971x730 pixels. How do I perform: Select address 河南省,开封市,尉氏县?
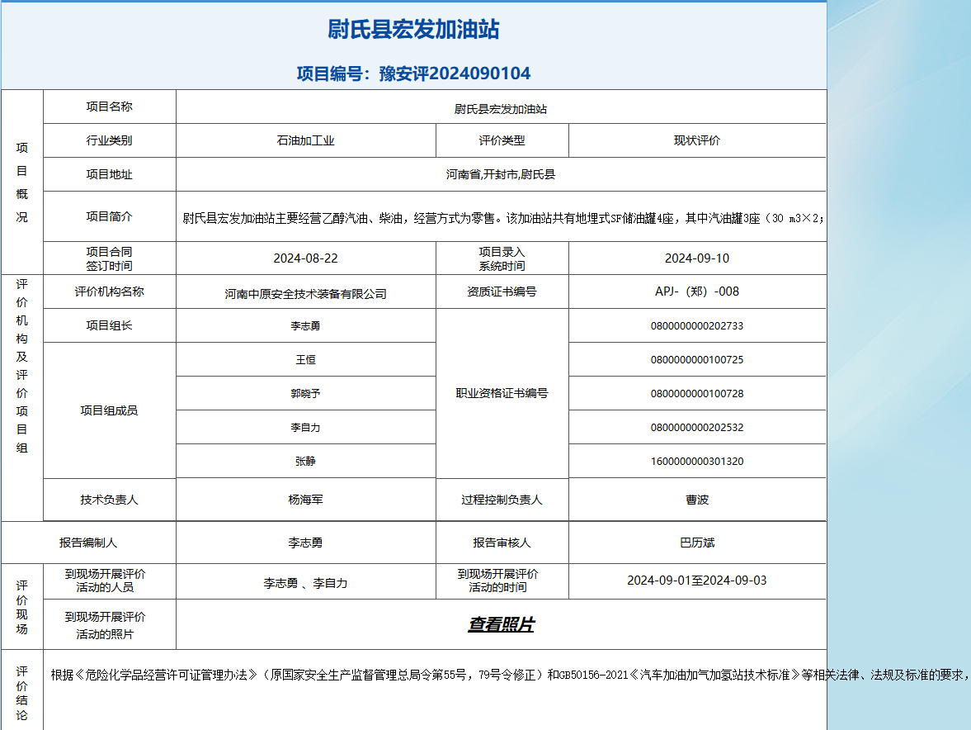pyautogui.click(x=501, y=175)
